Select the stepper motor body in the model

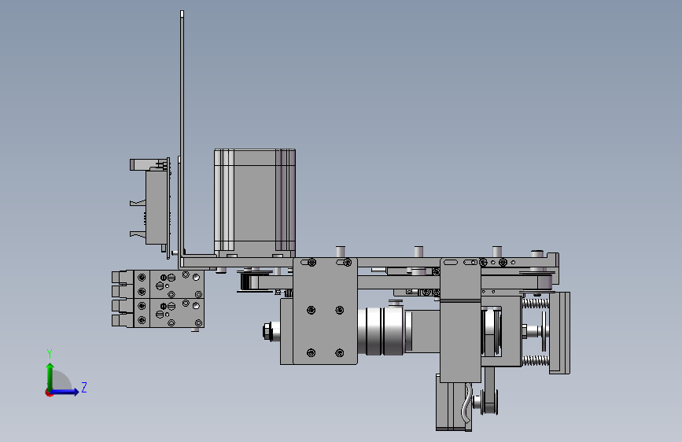255,203
